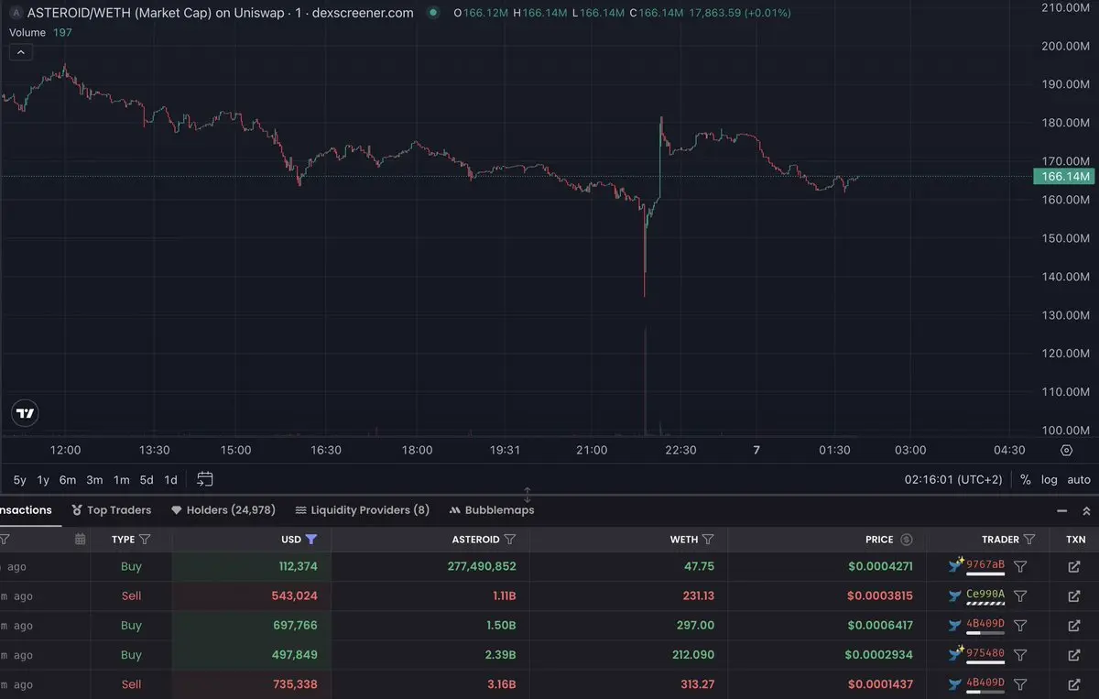1099x699 pixels.
Task: Click the bird icon beside trader 975480
Action: coord(956,653)
